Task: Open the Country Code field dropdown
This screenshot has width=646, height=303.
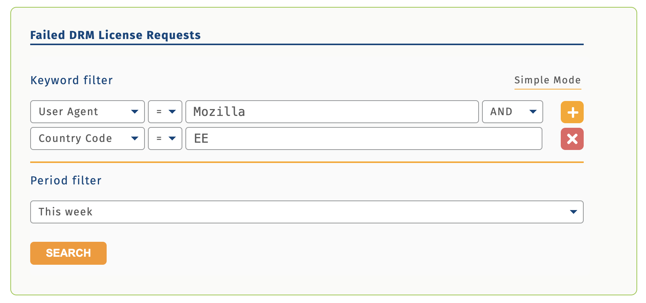Action: pyautogui.click(x=87, y=138)
